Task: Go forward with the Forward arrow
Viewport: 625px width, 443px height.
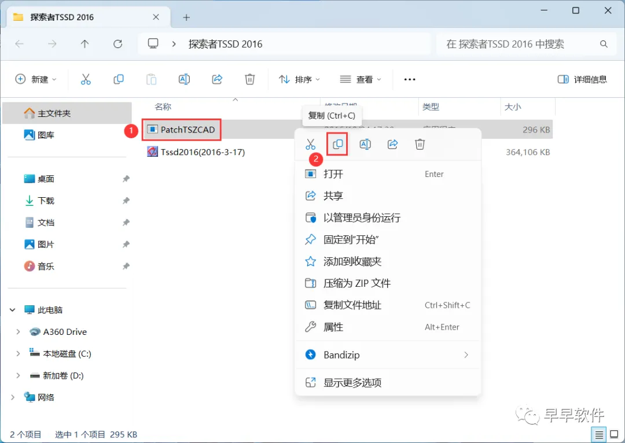Action: (52, 44)
